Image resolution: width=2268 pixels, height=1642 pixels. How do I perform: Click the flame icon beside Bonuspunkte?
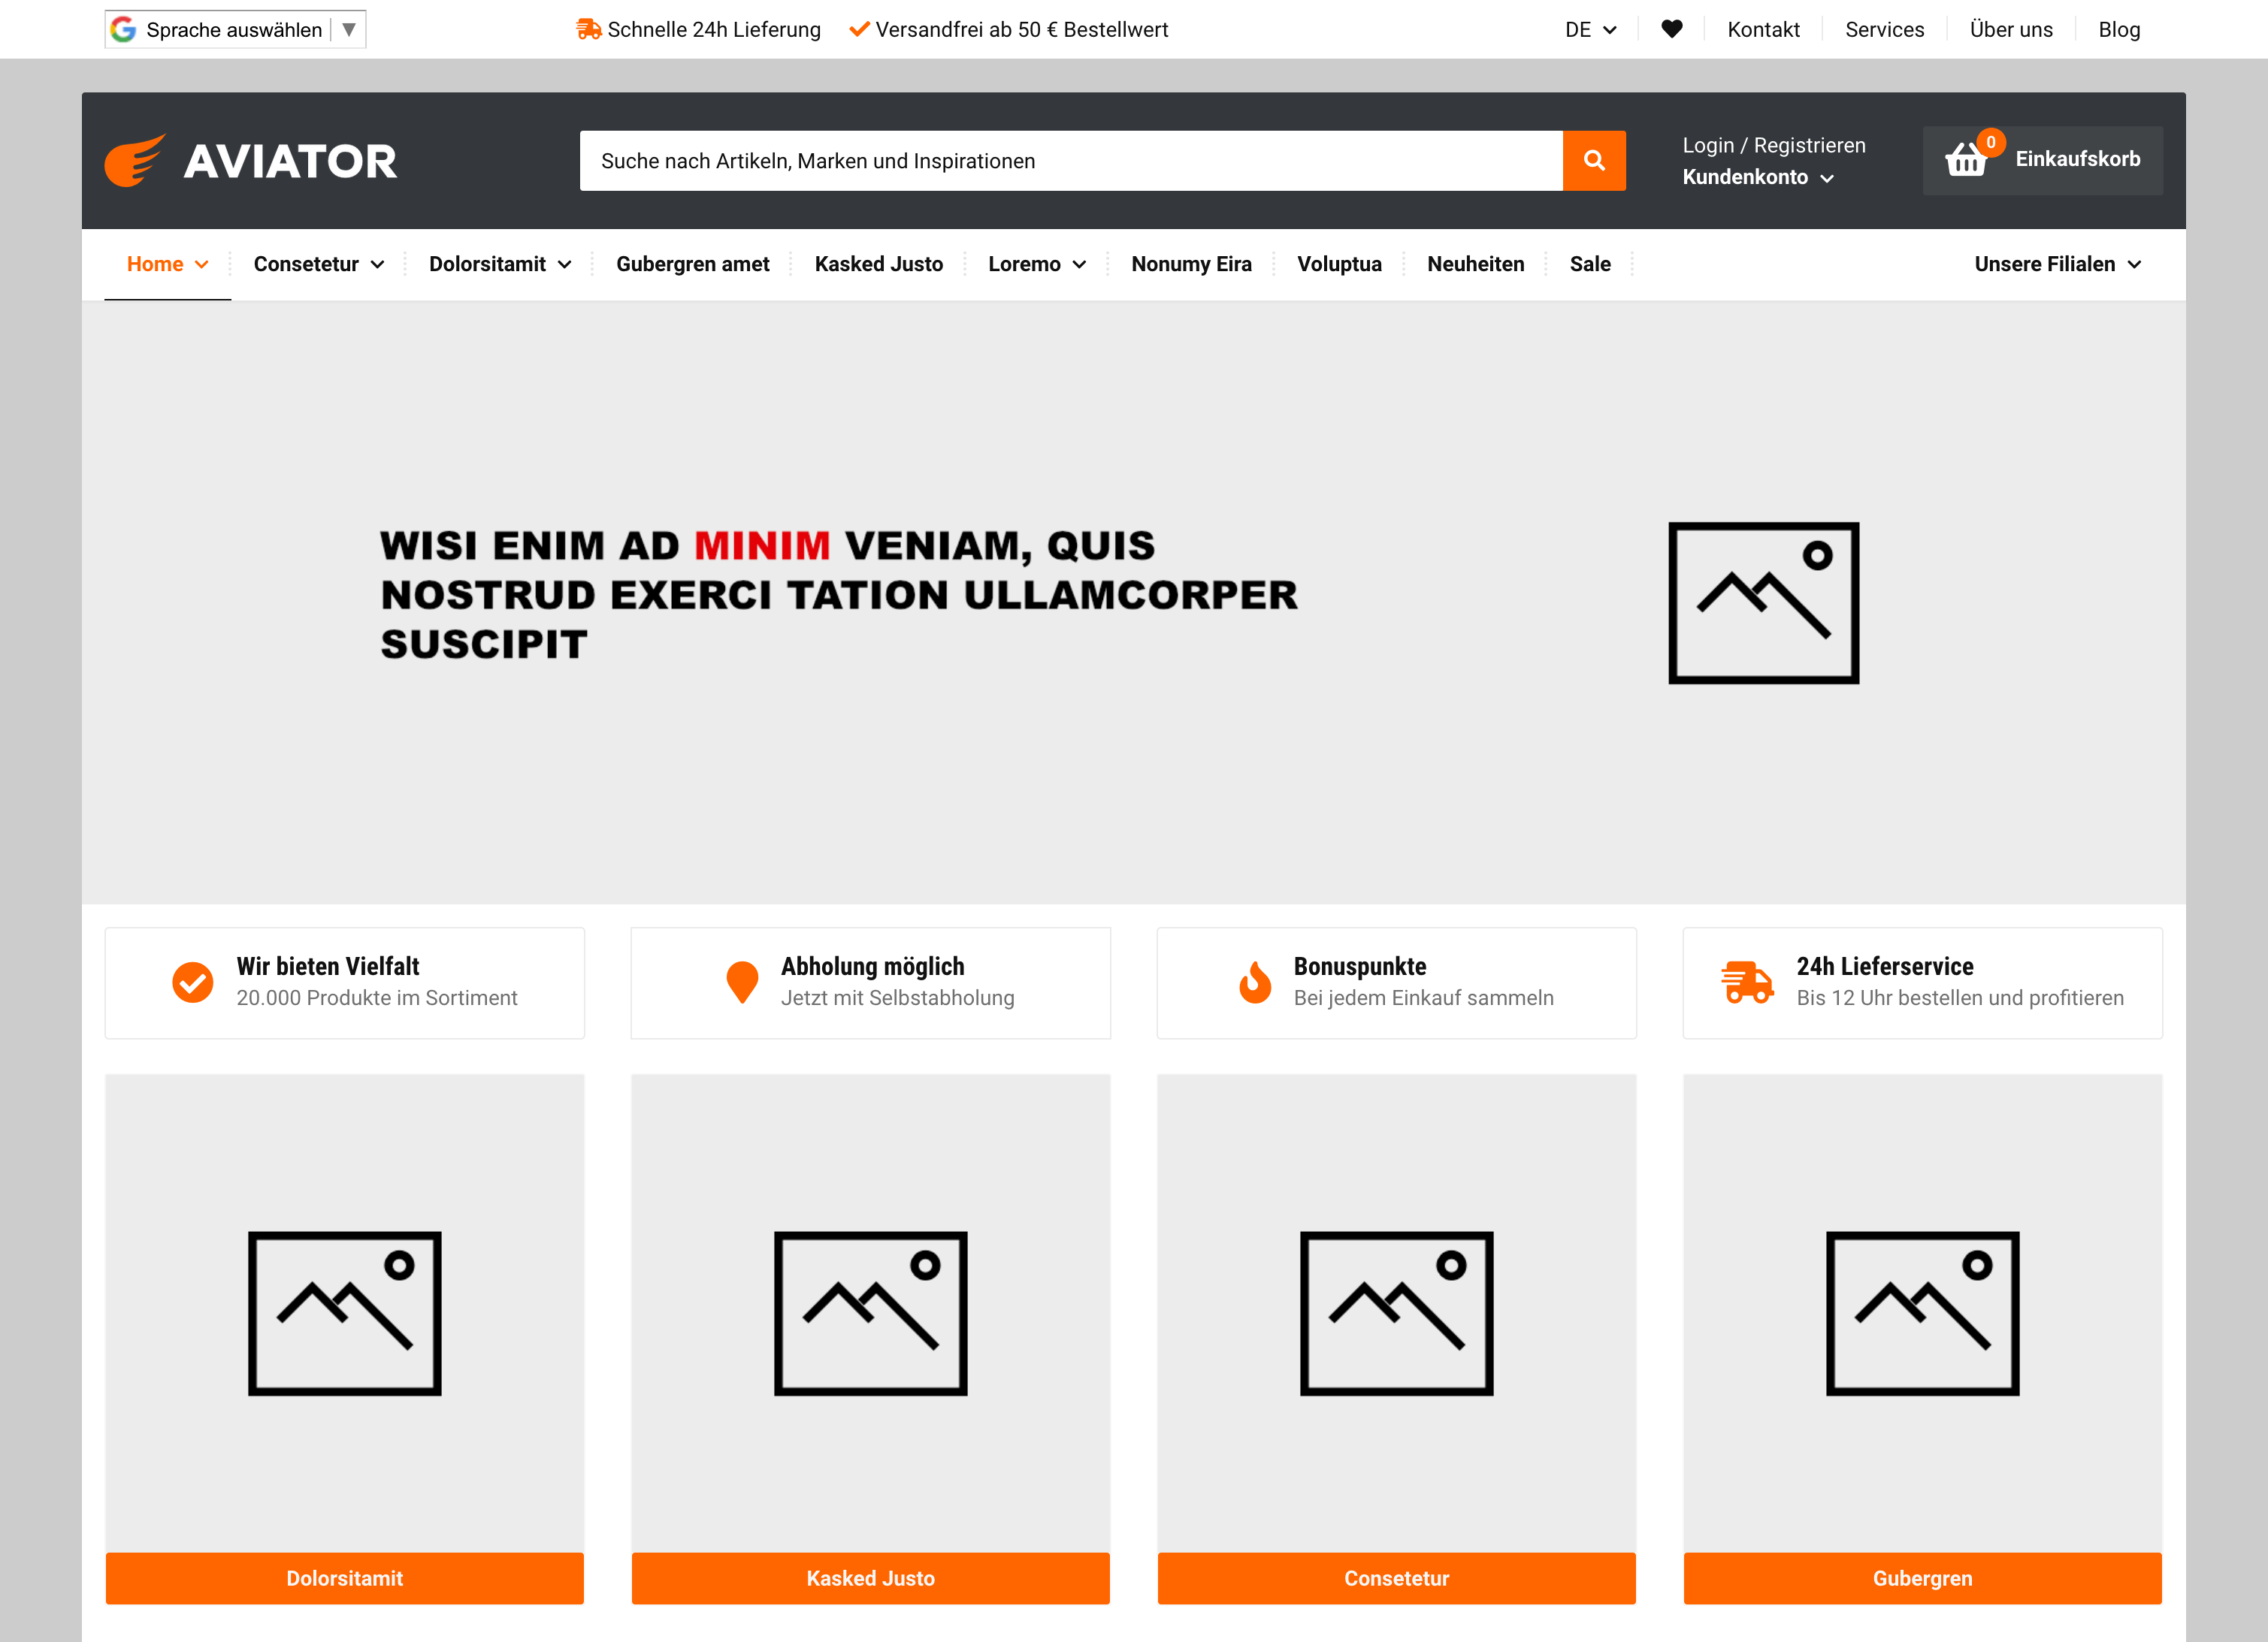coord(1255,982)
